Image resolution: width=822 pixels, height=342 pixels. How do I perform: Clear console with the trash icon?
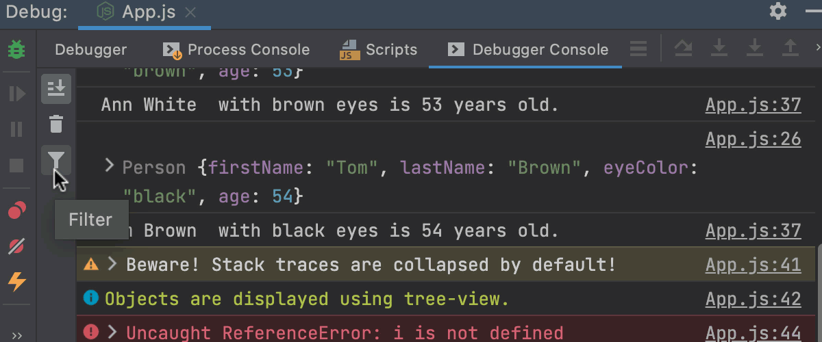(x=56, y=124)
